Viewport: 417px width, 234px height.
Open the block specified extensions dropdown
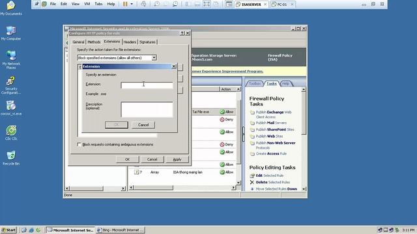coord(154,58)
